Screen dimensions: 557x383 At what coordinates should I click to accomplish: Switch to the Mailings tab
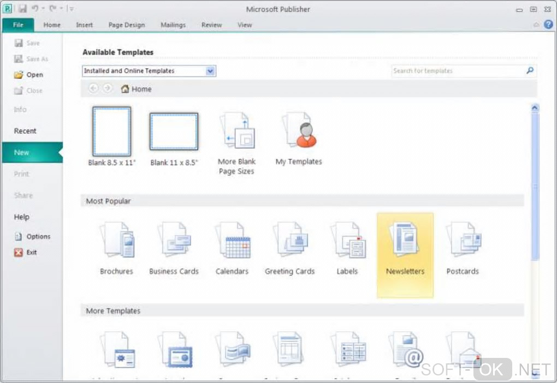coord(173,25)
